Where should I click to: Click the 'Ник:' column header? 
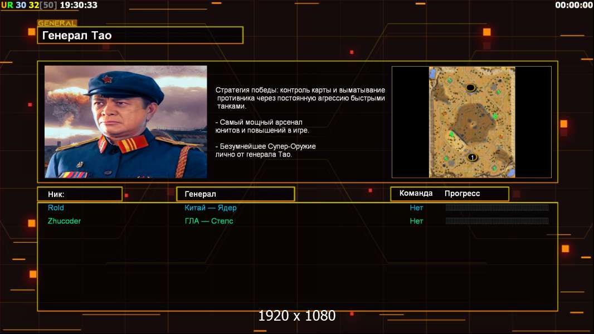click(80, 194)
